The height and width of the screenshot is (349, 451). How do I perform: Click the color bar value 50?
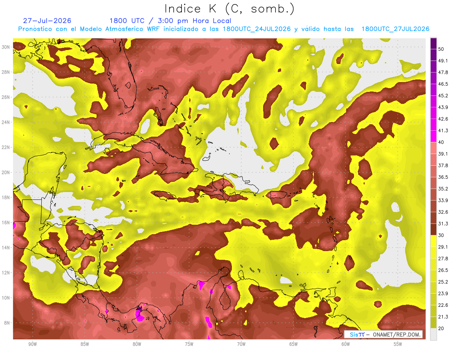[442, 49]
